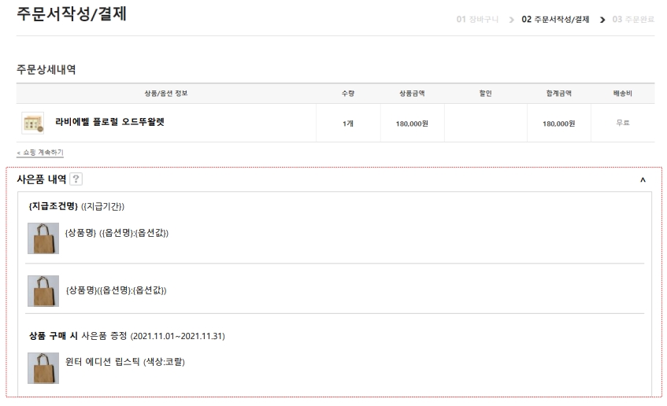667x406 pixels.
Task: Click the 03 주문완료 step
Action: click(632, 18)
